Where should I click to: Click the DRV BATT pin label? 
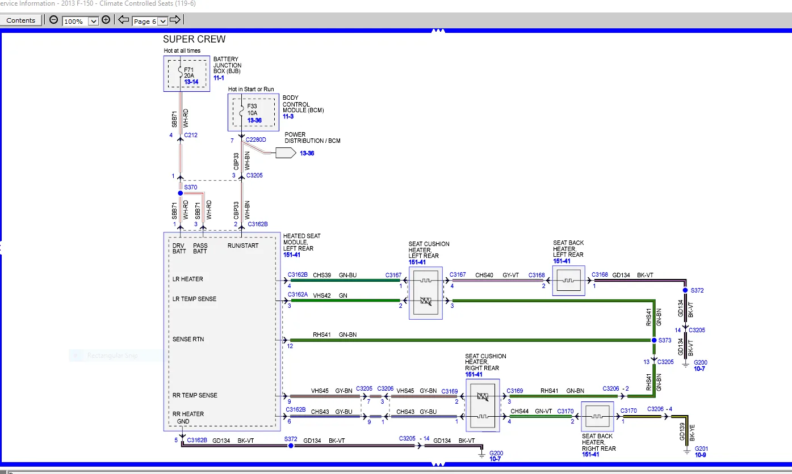click(x=179, y=249)
